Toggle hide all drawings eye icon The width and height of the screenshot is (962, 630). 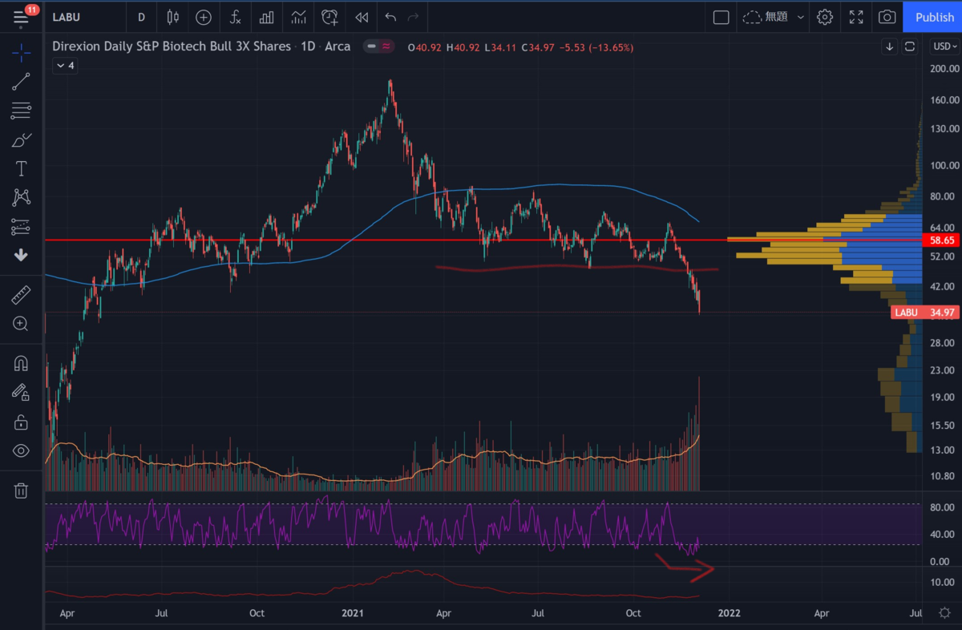[21, 450]
